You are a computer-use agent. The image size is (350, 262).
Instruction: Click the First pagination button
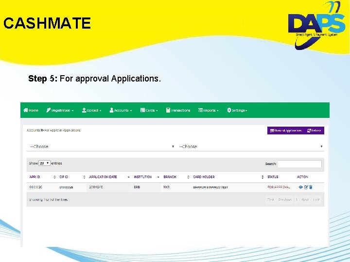(x=271, y=199)
